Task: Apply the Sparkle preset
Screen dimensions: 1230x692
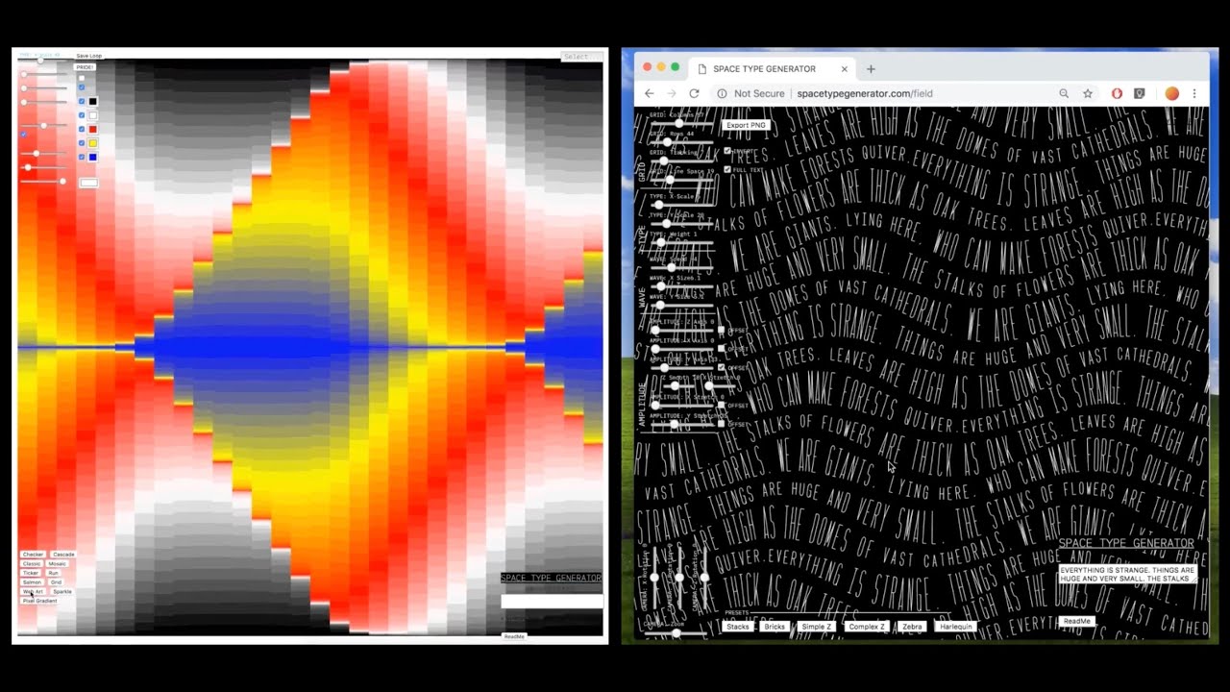Action: (62, 591)
